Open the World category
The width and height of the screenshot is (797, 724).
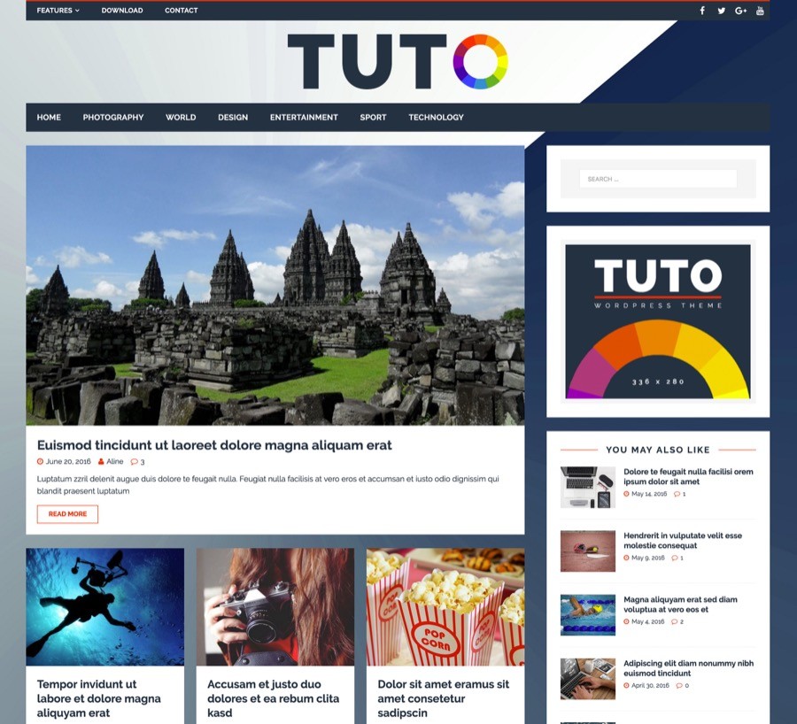pos(181,118)
